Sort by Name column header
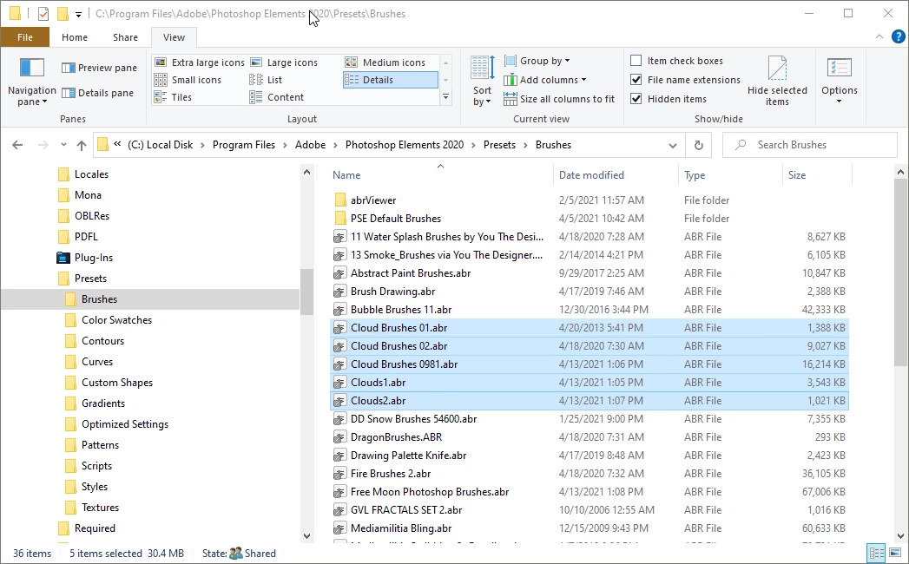Viewport: 909px width, 564px height. pos(441,175)
